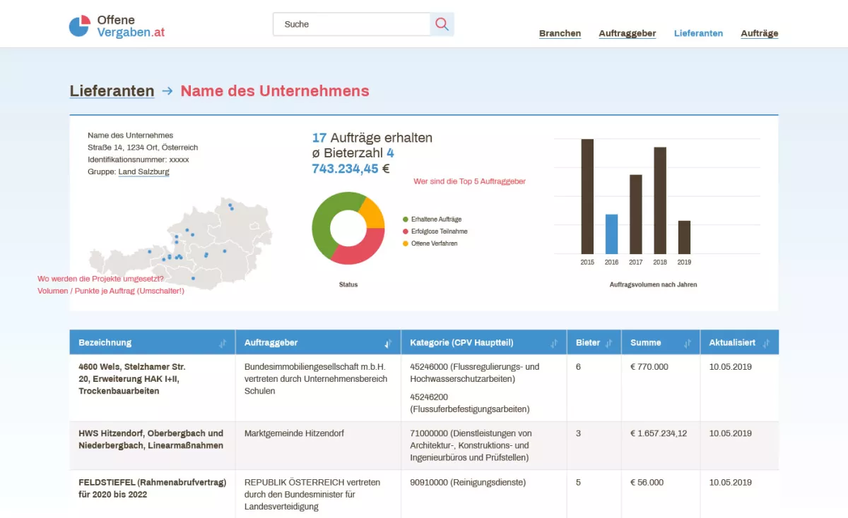Sort table by Bezeichnung column arrows

[x=223, y=343]
